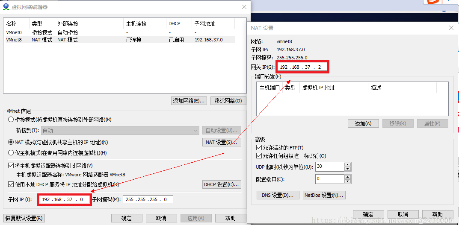Click 恢复默认设置(R) button
The width and height of the screenshot is (459, 225).
24,218
